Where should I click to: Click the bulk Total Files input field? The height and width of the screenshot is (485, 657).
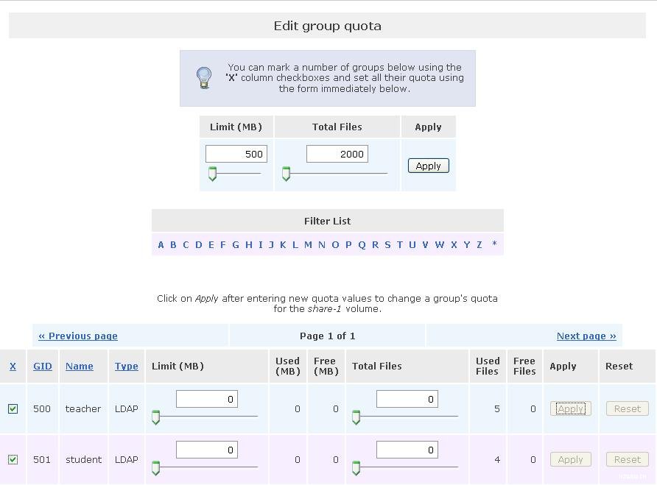click(337, 154)
